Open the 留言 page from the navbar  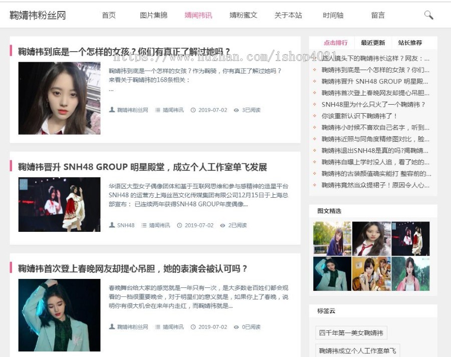[x=377, y=15]
